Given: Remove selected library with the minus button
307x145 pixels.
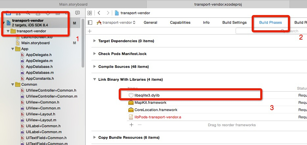Looking at the screenshot, I should pyautogui.click(x=139, y=125).
